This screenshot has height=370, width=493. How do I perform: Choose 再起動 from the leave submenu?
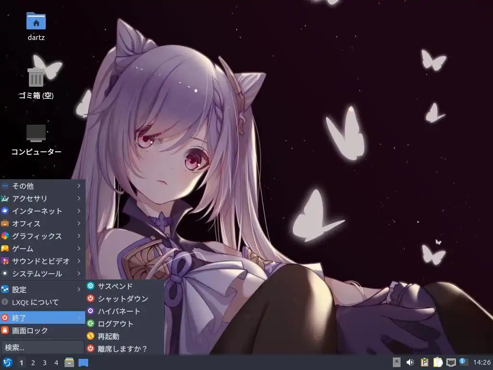[x=125, y=336]
